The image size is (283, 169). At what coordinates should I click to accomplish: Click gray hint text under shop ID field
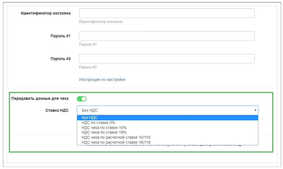[x=101, y=22]
